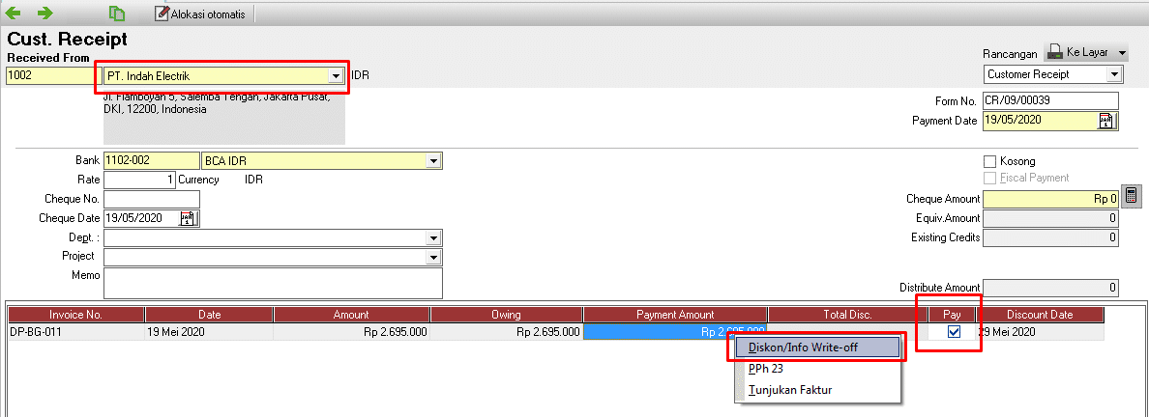
Task: Enable the Kosong checkbox
Action: coord(989,161)
